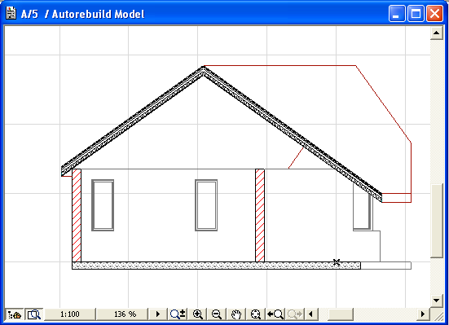This screenshot has width=449, height=325.
Task: Click the Fit in Window icon
Action: (x=255, y=314)
